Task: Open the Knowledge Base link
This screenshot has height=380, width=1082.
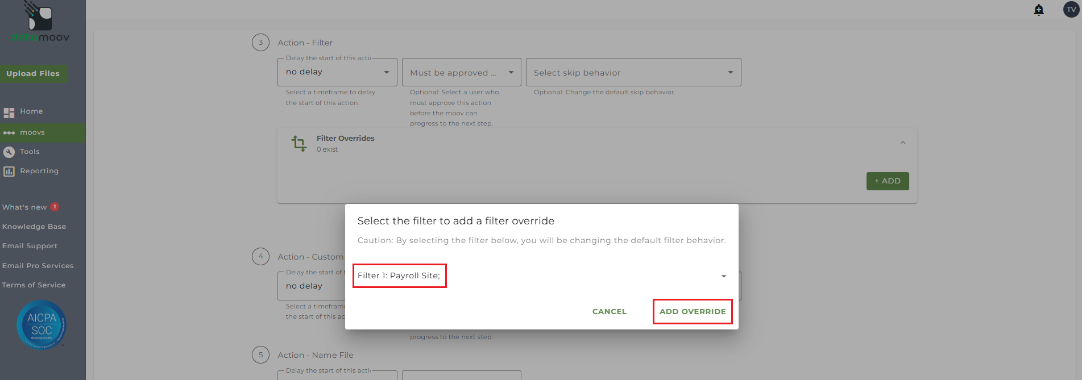Action: [x=34, y=227]
